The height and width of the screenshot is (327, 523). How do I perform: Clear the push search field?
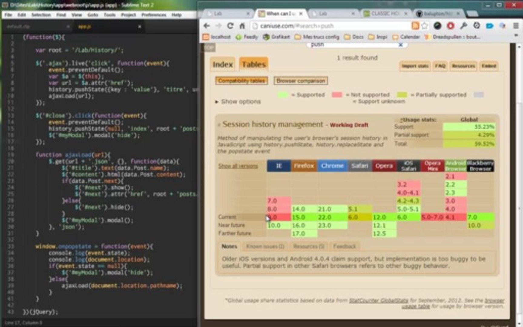(x=400, y=45)
